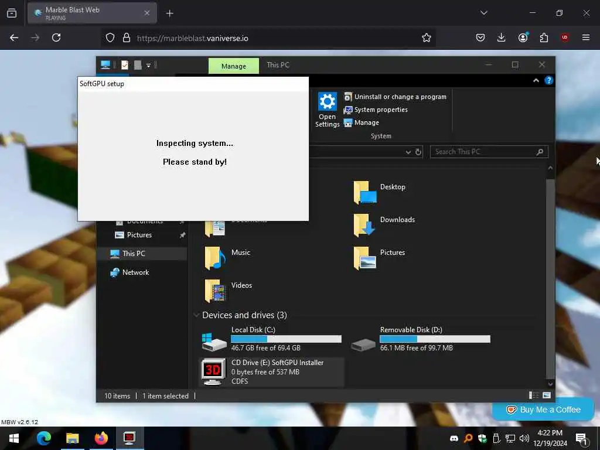Select Local Disk (C:) drive
This screenshot has width=600, height=450.
coord(271,339)
